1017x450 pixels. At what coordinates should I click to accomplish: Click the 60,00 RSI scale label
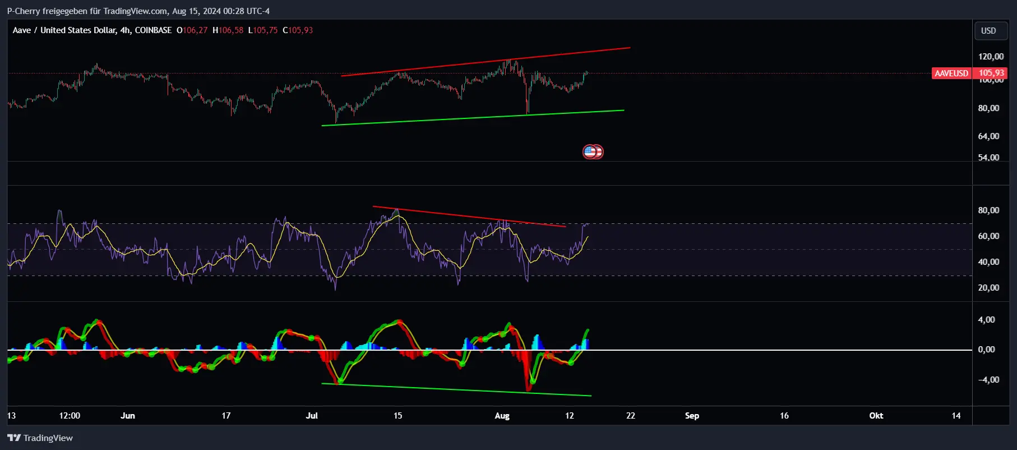(x=988, y=236)
